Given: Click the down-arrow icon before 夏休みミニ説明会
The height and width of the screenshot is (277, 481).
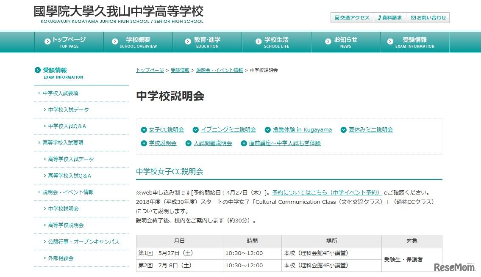Looking at the screenshot, I should pyautogui.click(x=344, y=130).
